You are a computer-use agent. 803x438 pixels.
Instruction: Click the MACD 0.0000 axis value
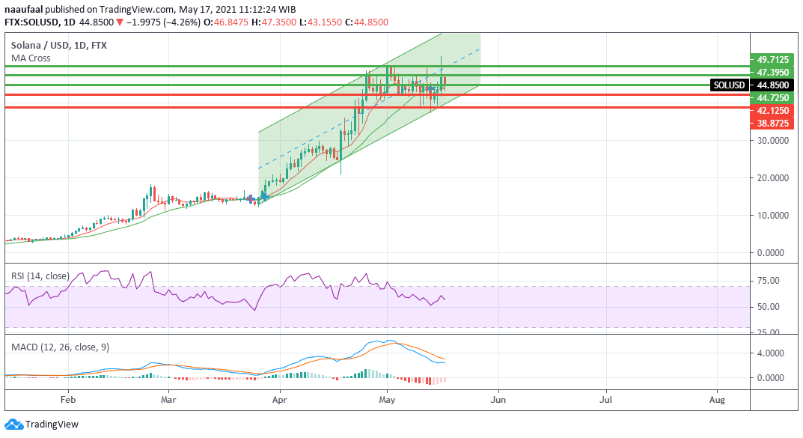[x=770, y=377]
